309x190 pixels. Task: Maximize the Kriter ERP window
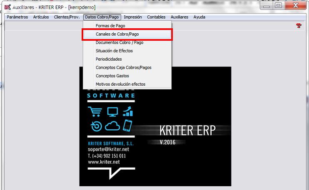click(279, 5)
